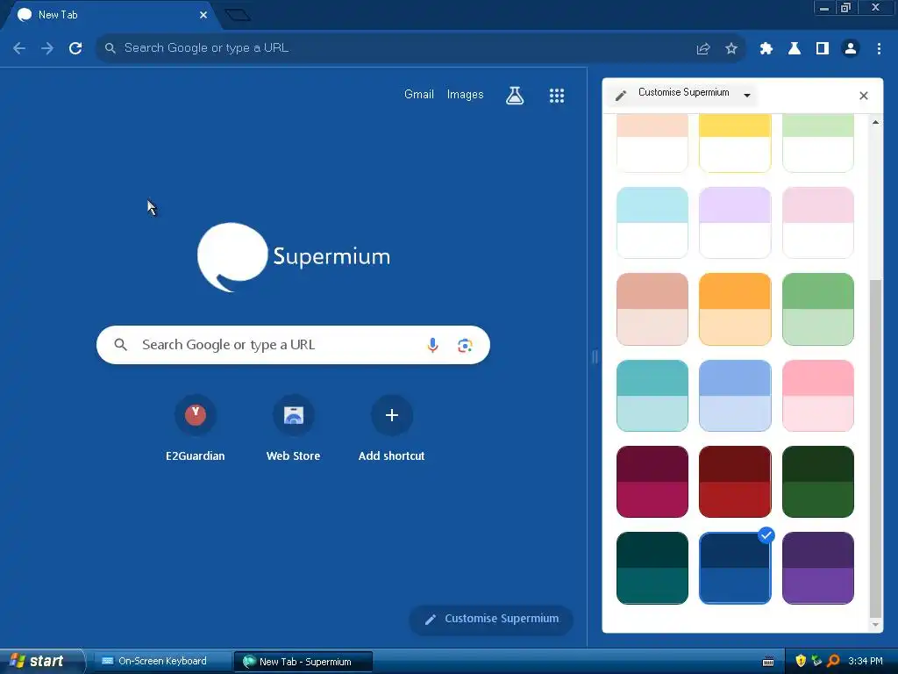Choose the dark magenta theme swatch

click(x=652, y=482)
